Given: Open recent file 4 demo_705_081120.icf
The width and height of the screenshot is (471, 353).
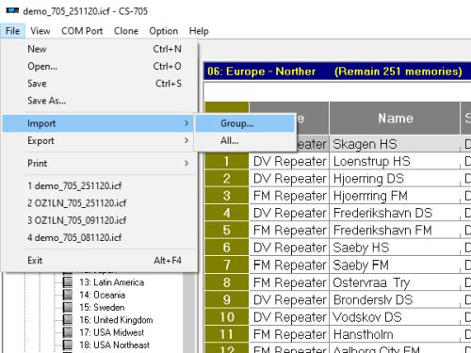Looking at the screenshot, I should pyautogui.click(x=100, y=237).
